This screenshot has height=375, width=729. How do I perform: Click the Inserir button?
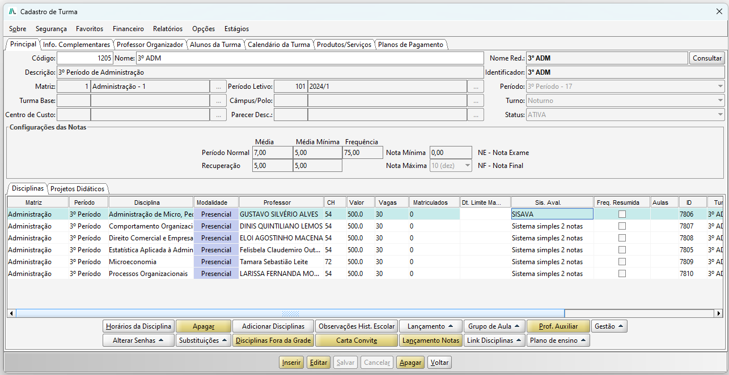coord(291,363)
